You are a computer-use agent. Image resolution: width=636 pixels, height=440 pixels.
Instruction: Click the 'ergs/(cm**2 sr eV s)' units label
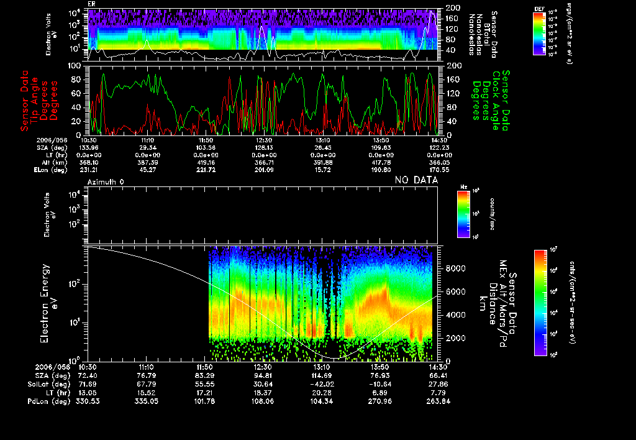569,34
